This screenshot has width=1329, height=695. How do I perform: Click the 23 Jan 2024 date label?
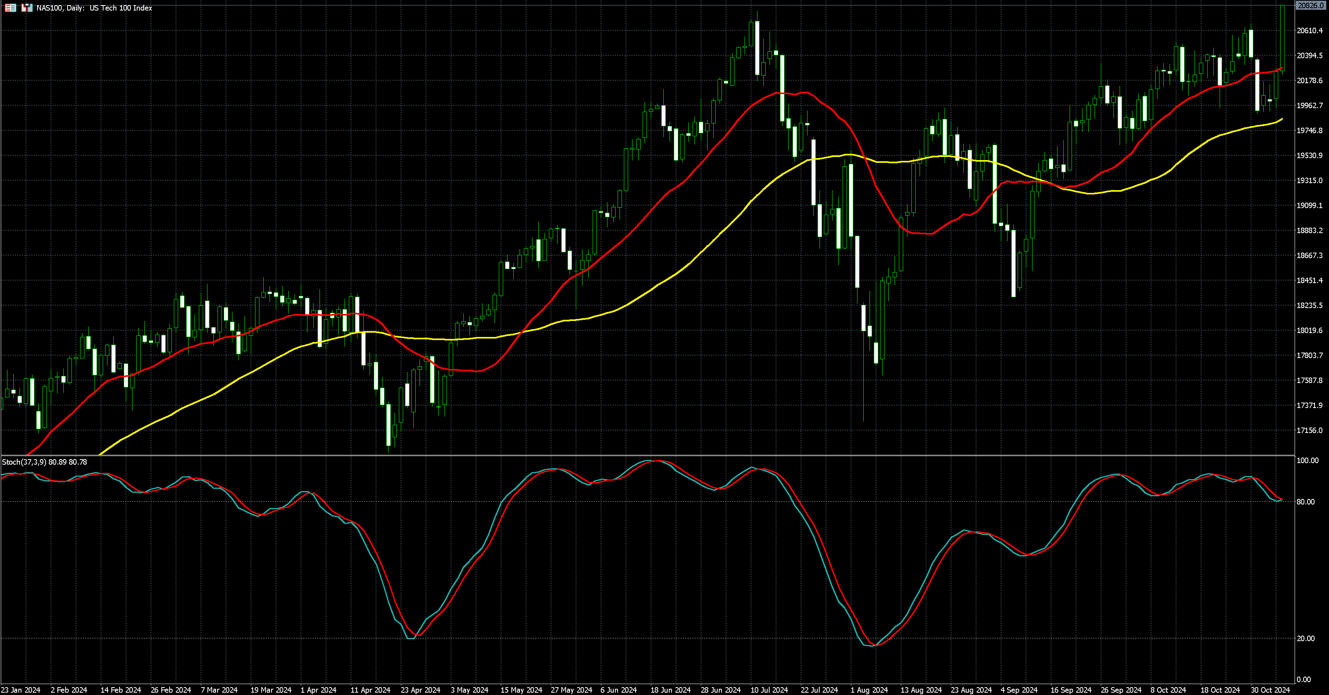(21, 690)
